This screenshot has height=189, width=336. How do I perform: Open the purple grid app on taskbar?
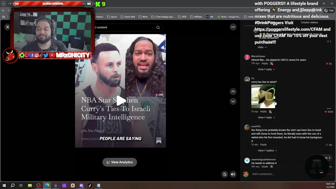(x=64, y=186)
